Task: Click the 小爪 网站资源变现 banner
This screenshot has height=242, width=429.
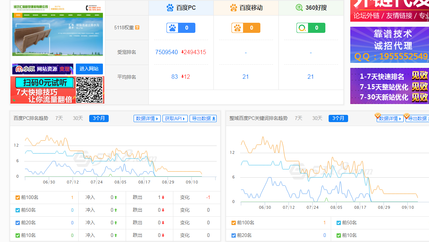Action: click(x=43, y=69)
